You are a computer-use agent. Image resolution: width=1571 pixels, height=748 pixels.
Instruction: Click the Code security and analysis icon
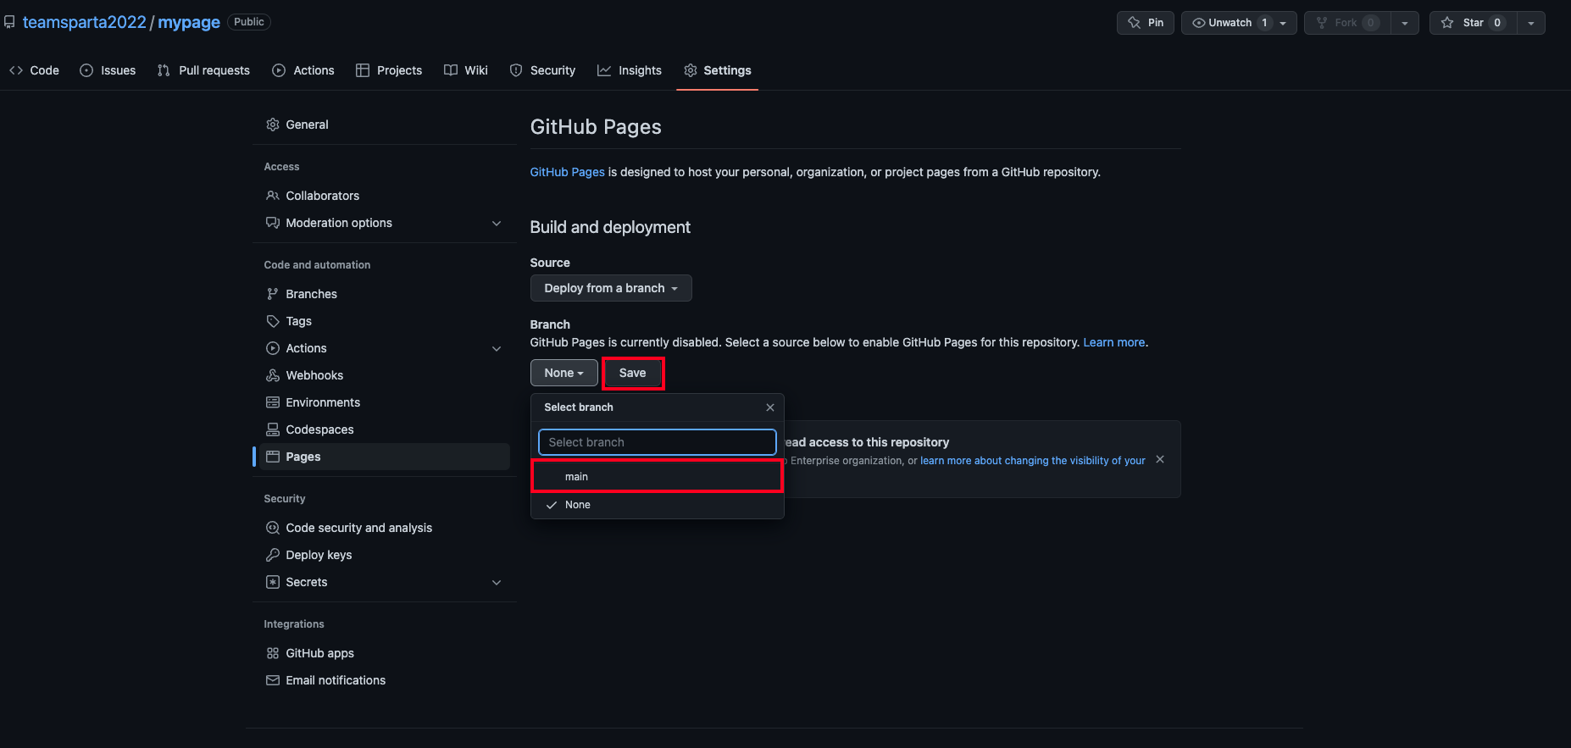click(273, 528)
